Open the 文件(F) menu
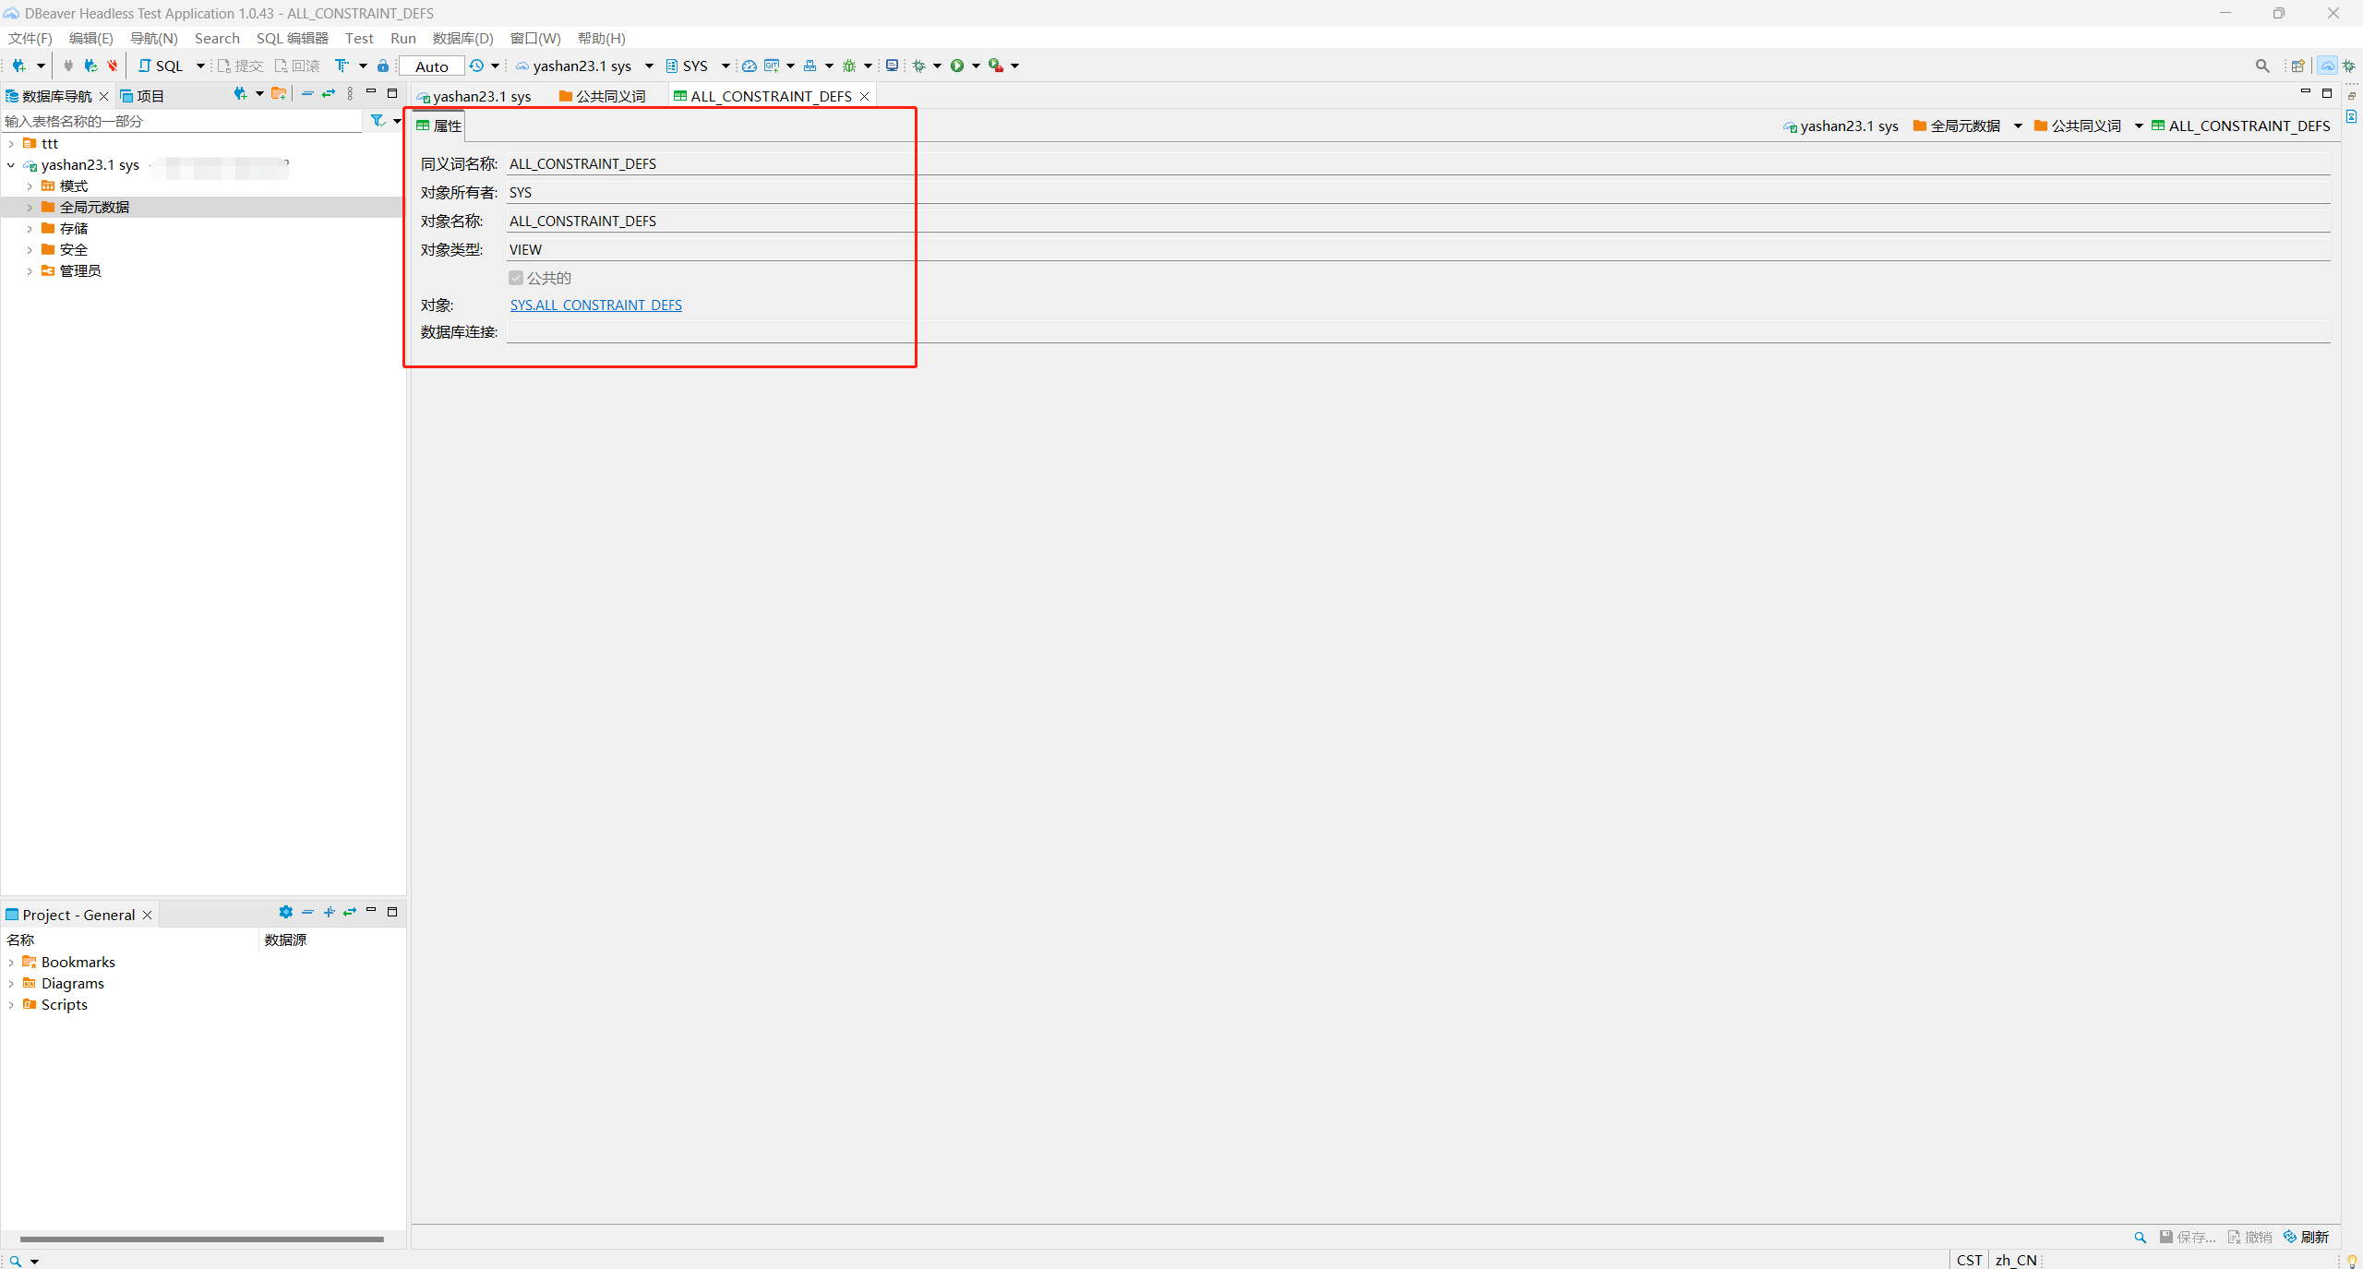The height and width of the screenshot is (1269, 2363). (30, 38)
